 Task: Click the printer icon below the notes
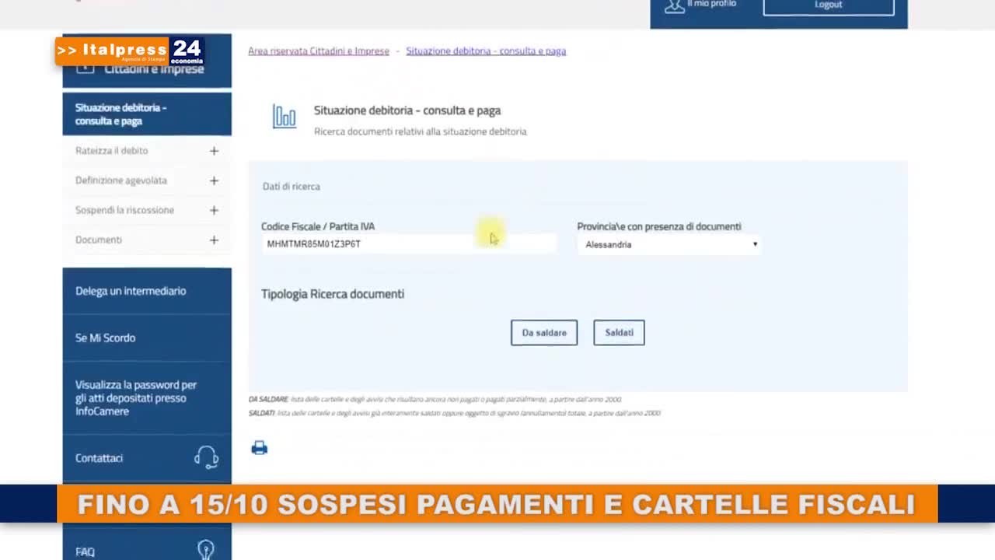pyautogui.click(x=260, y=448)
